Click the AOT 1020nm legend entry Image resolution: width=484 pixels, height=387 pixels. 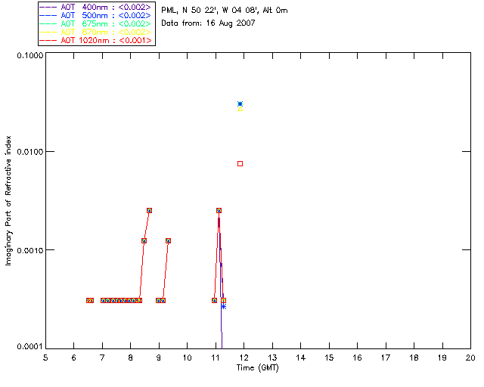coord(95,40)
